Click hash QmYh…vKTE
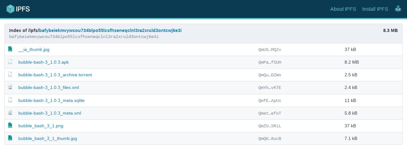407x145 pixels. pos(270,87)
